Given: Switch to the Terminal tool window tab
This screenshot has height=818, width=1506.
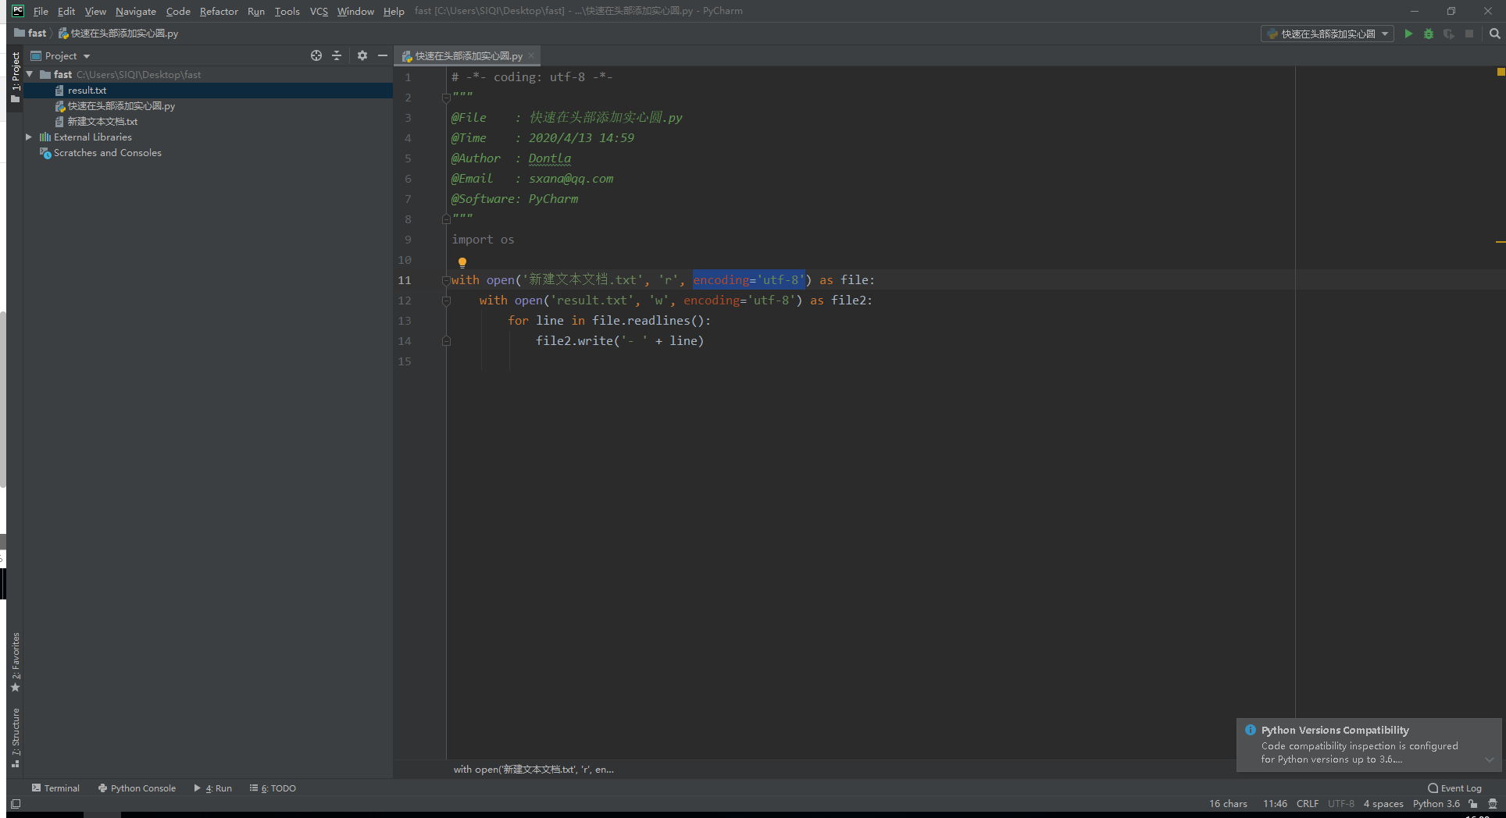Looking at the screenshot, I should coord(55,788).
